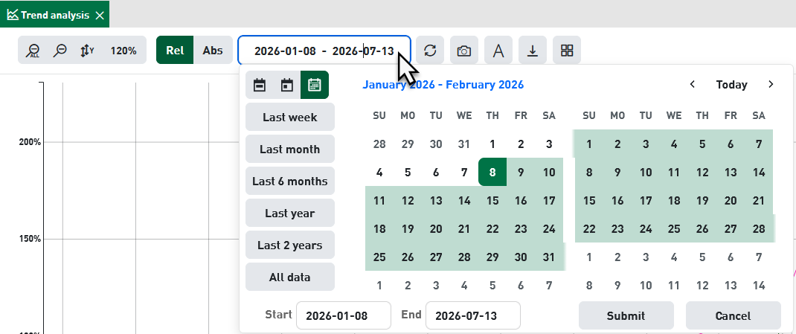Click the Y-axis scaling icon

[87, 51]
